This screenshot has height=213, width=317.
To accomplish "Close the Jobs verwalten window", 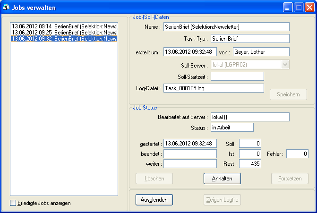I will tap(309, 7).
